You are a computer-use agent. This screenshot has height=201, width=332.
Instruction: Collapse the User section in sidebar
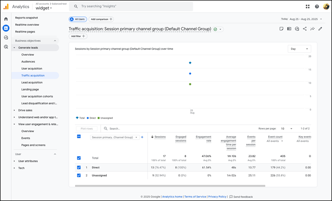[x=55, y=154]
